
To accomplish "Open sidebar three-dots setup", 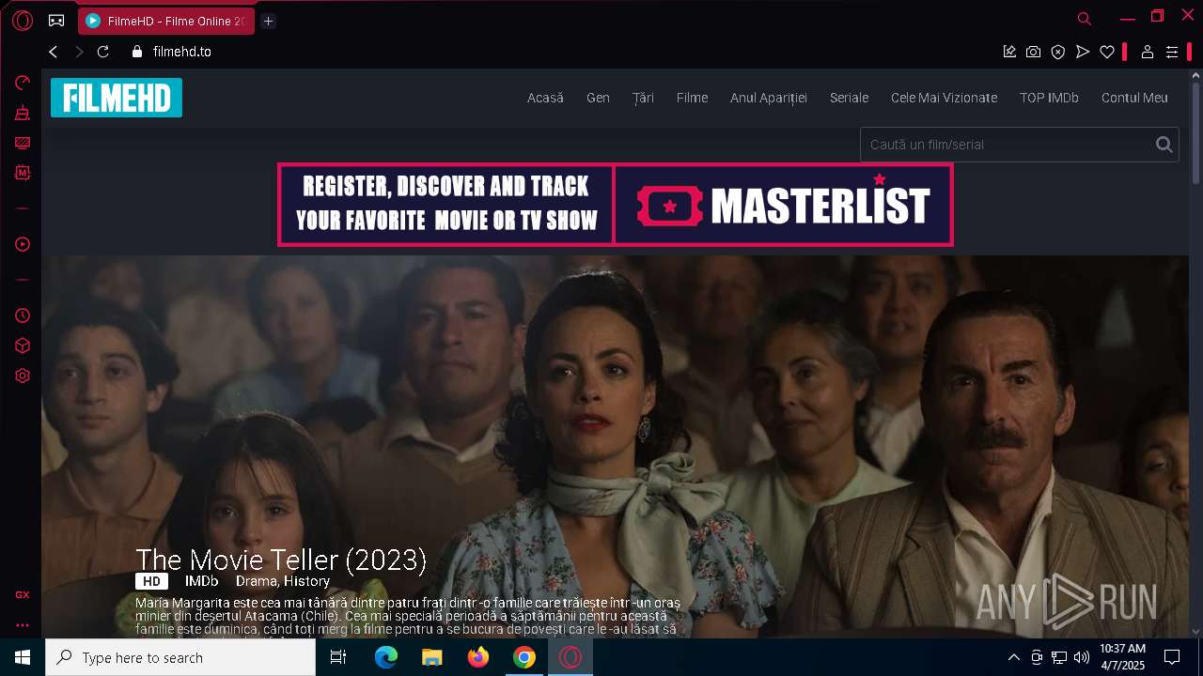I will (23, 624).
